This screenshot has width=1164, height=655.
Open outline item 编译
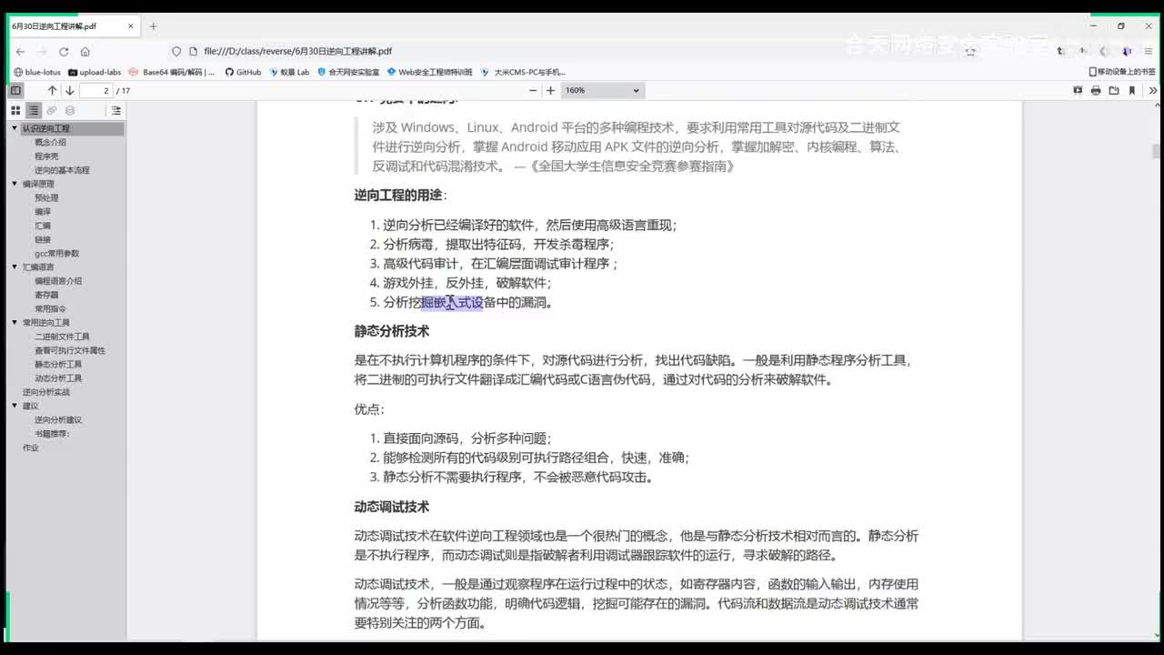[43, 212]
